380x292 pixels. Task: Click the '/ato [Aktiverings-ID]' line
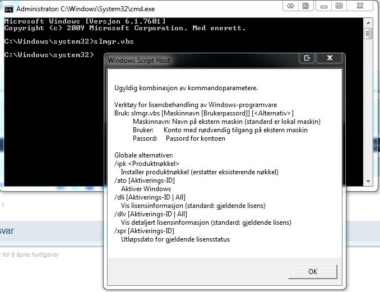145,180
